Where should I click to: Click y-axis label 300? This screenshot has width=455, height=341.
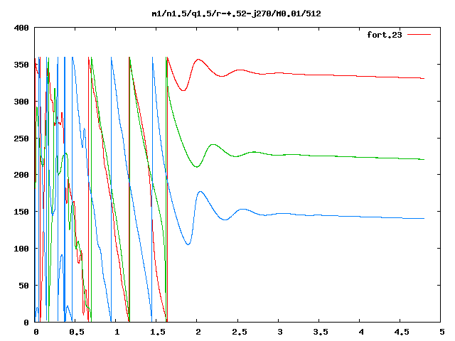[21, 102]
